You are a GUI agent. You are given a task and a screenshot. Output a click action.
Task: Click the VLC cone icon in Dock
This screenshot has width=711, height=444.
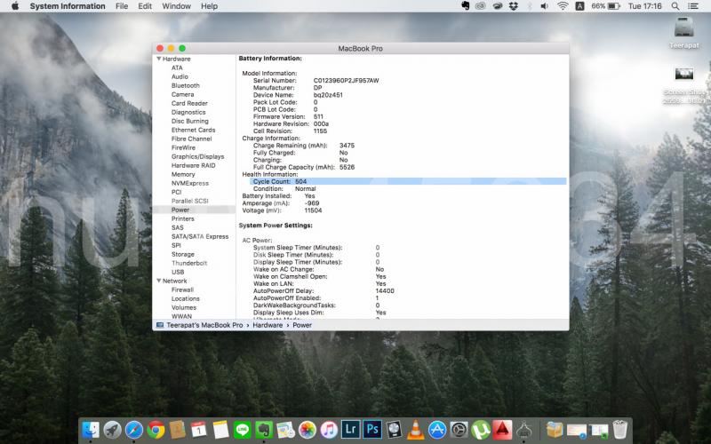(x=416, y=430)
